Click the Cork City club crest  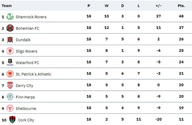pos(12,120)
